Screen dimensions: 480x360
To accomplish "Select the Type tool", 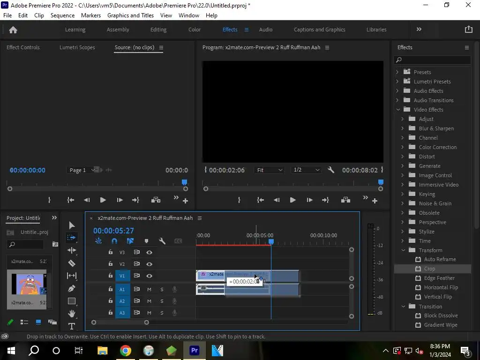I will (x=72, y=326).
